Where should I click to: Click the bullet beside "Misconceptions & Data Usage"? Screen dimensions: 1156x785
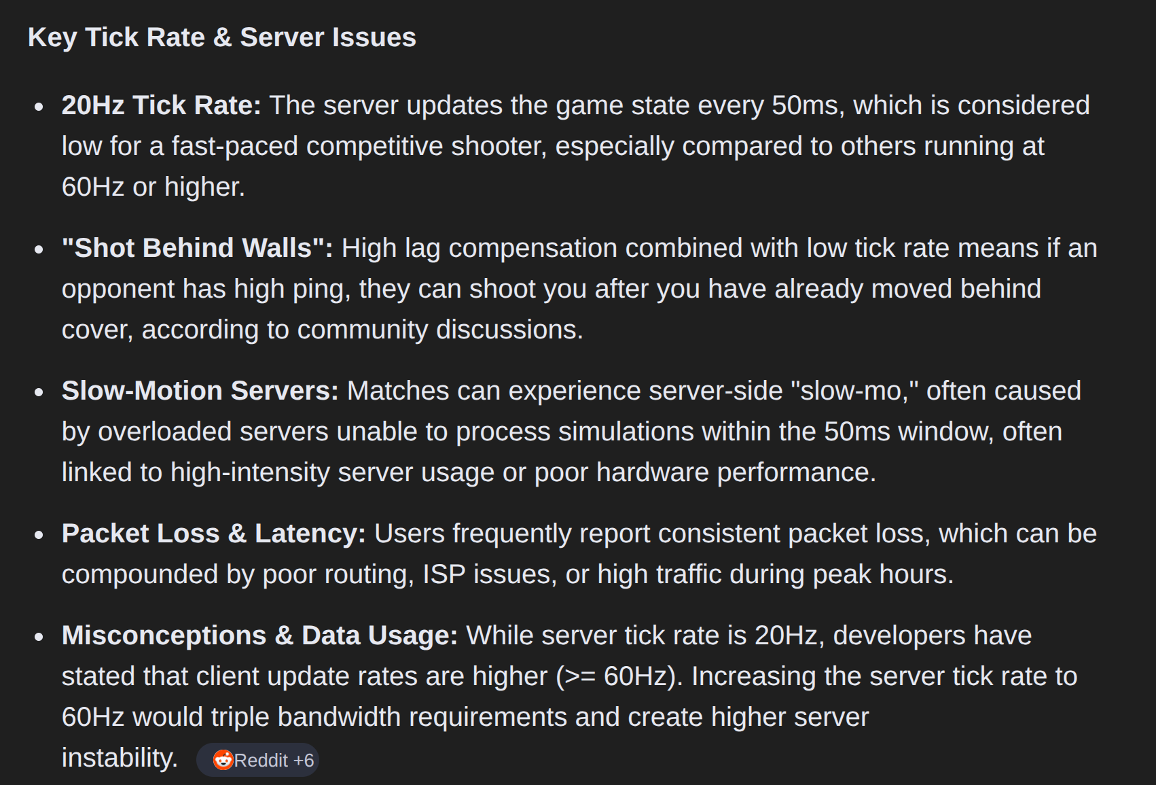click(39, 637)
